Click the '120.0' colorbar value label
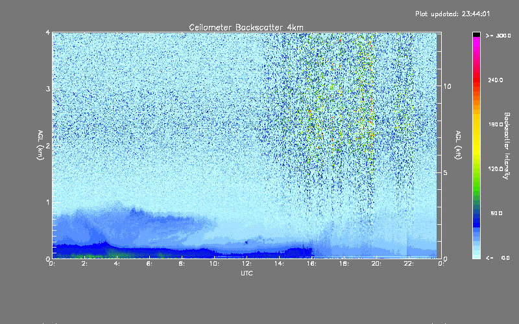Image resolution: width=519 pixels, height=324 pixels. [496, 168]
